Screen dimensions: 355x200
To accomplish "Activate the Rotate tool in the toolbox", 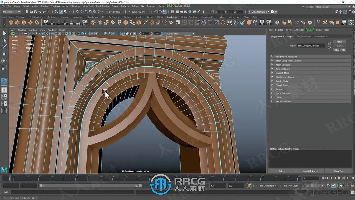I will (4, 60).
